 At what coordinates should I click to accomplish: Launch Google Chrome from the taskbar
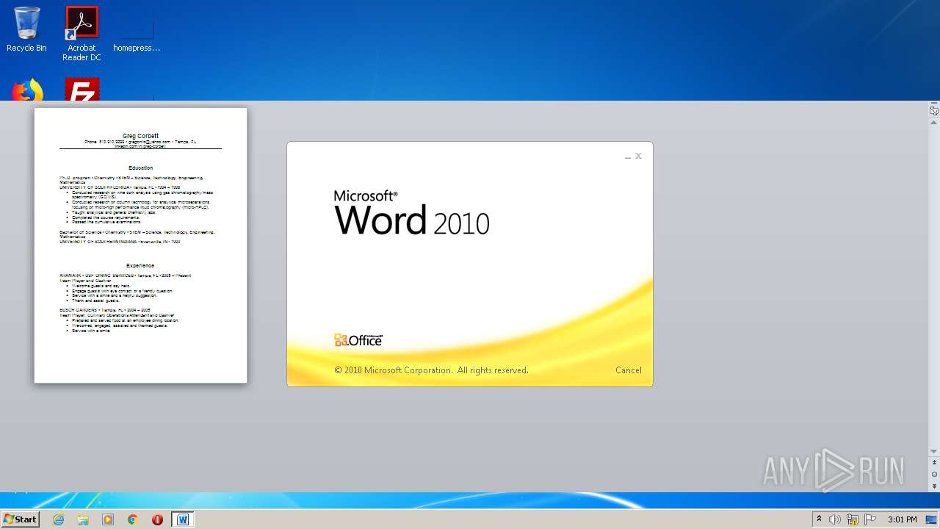[133, 519]
